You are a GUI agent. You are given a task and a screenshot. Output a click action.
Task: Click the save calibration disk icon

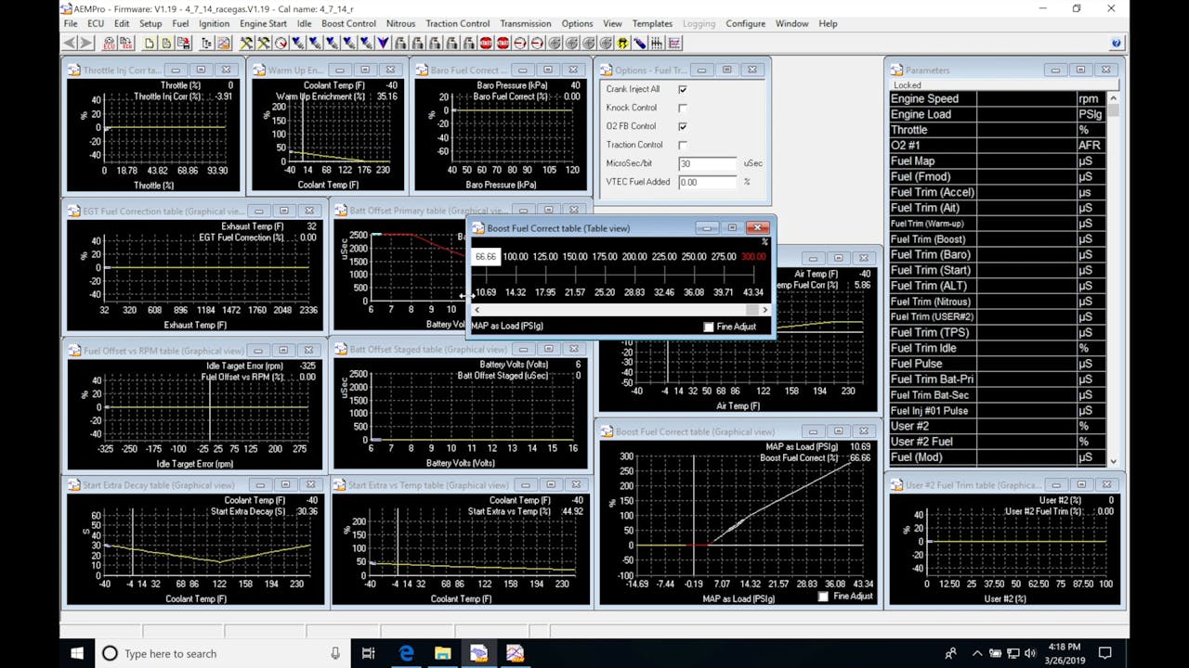click(184, 43)
